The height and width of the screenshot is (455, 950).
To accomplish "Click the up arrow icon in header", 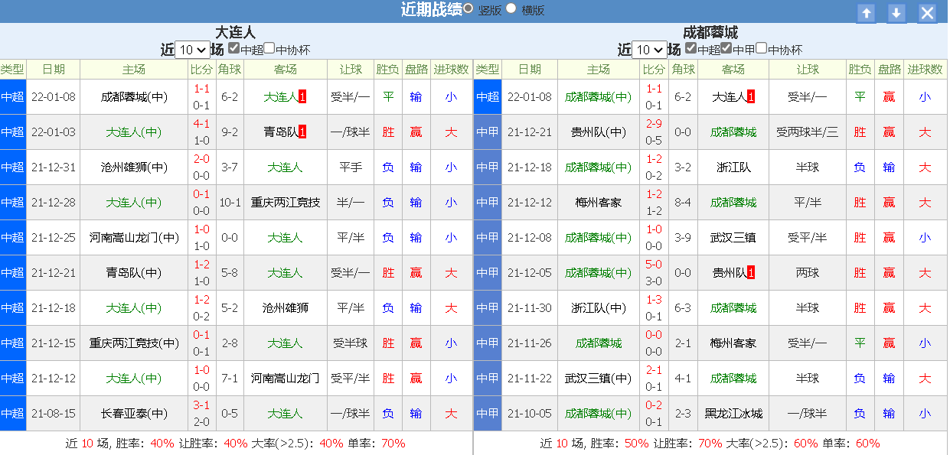I will click(866, 13).
